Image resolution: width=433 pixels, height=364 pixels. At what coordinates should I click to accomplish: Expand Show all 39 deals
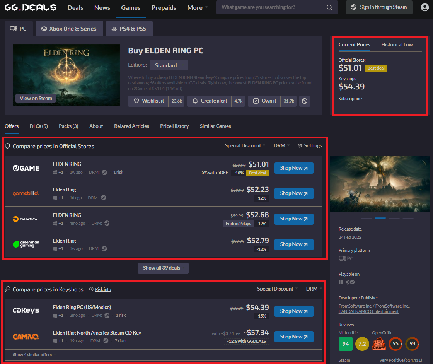point(163,268)
